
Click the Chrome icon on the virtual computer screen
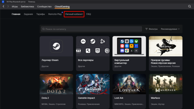pos(127,51)
